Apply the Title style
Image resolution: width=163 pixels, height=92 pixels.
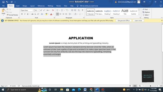[x=125, y=12]
